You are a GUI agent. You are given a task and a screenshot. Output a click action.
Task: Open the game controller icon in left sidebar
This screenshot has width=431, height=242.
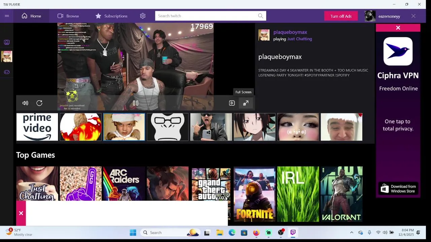click(7, 72)
